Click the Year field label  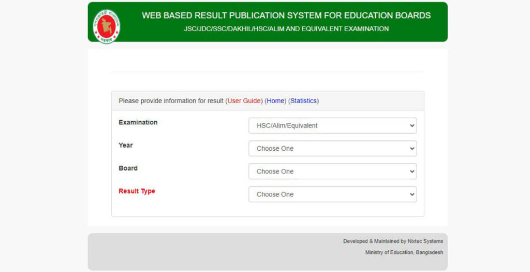(126, 145)
